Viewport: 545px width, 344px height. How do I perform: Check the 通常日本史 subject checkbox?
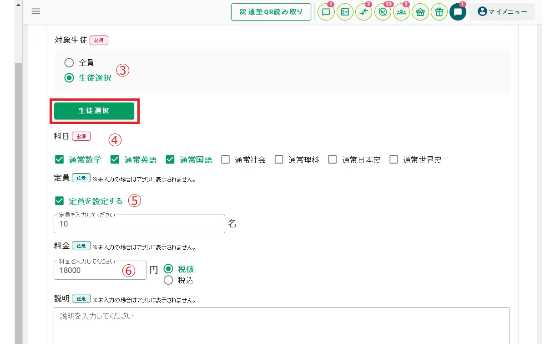333,159
